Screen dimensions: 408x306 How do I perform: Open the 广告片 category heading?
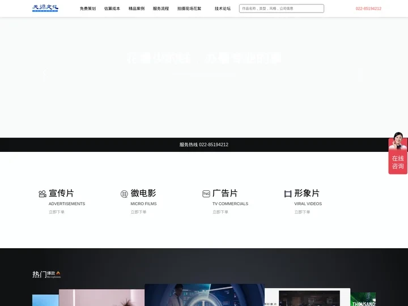[225, 193]
